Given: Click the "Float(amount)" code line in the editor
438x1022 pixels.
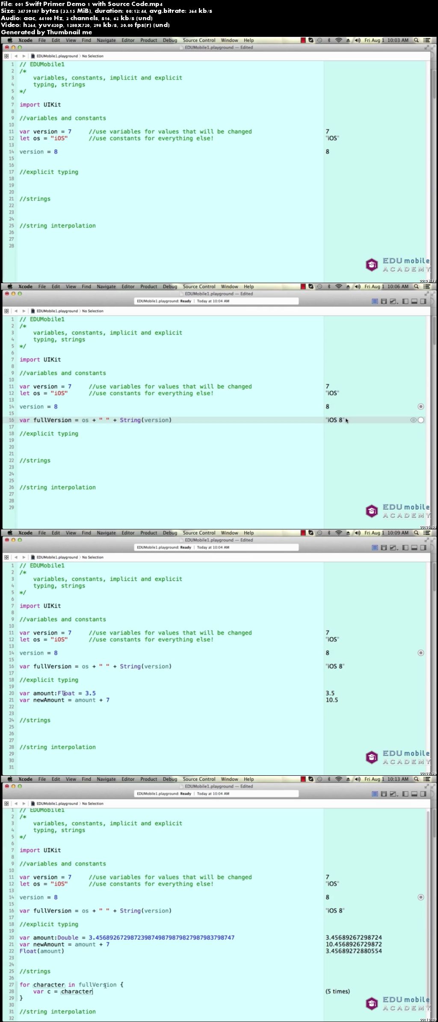Looking at the screenshot, I should pyautogui.click(x=41, y=951).
